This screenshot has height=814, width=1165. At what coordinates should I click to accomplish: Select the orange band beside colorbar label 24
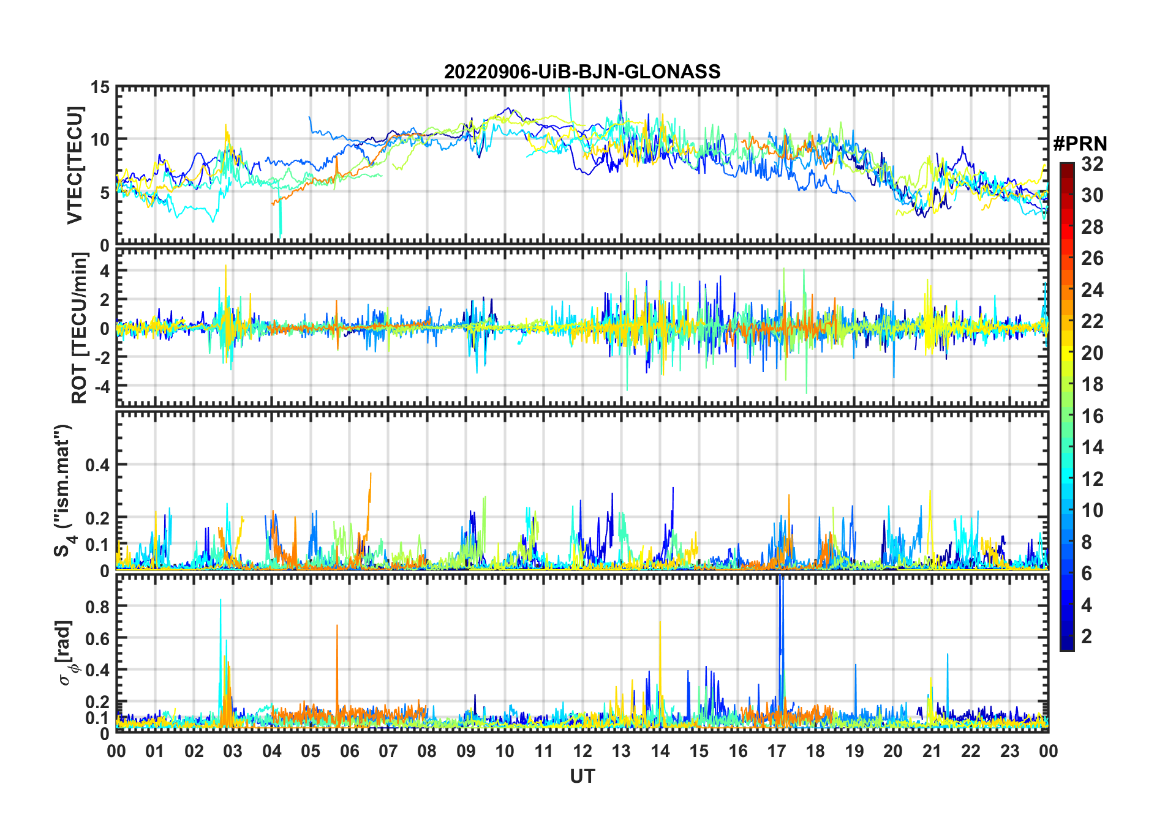point(1067,290)
